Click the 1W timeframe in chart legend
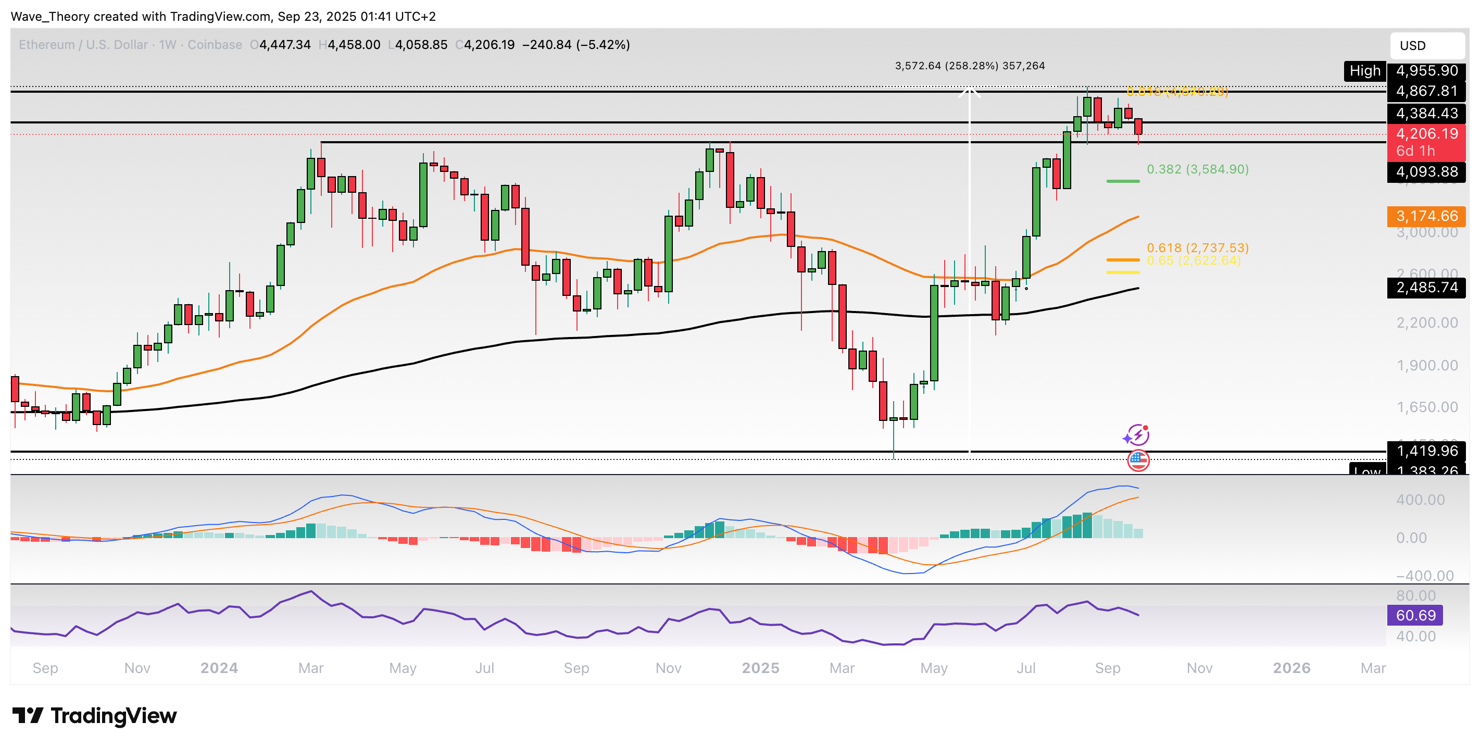Screen dimensions: 1480x747 coord(167,45)
